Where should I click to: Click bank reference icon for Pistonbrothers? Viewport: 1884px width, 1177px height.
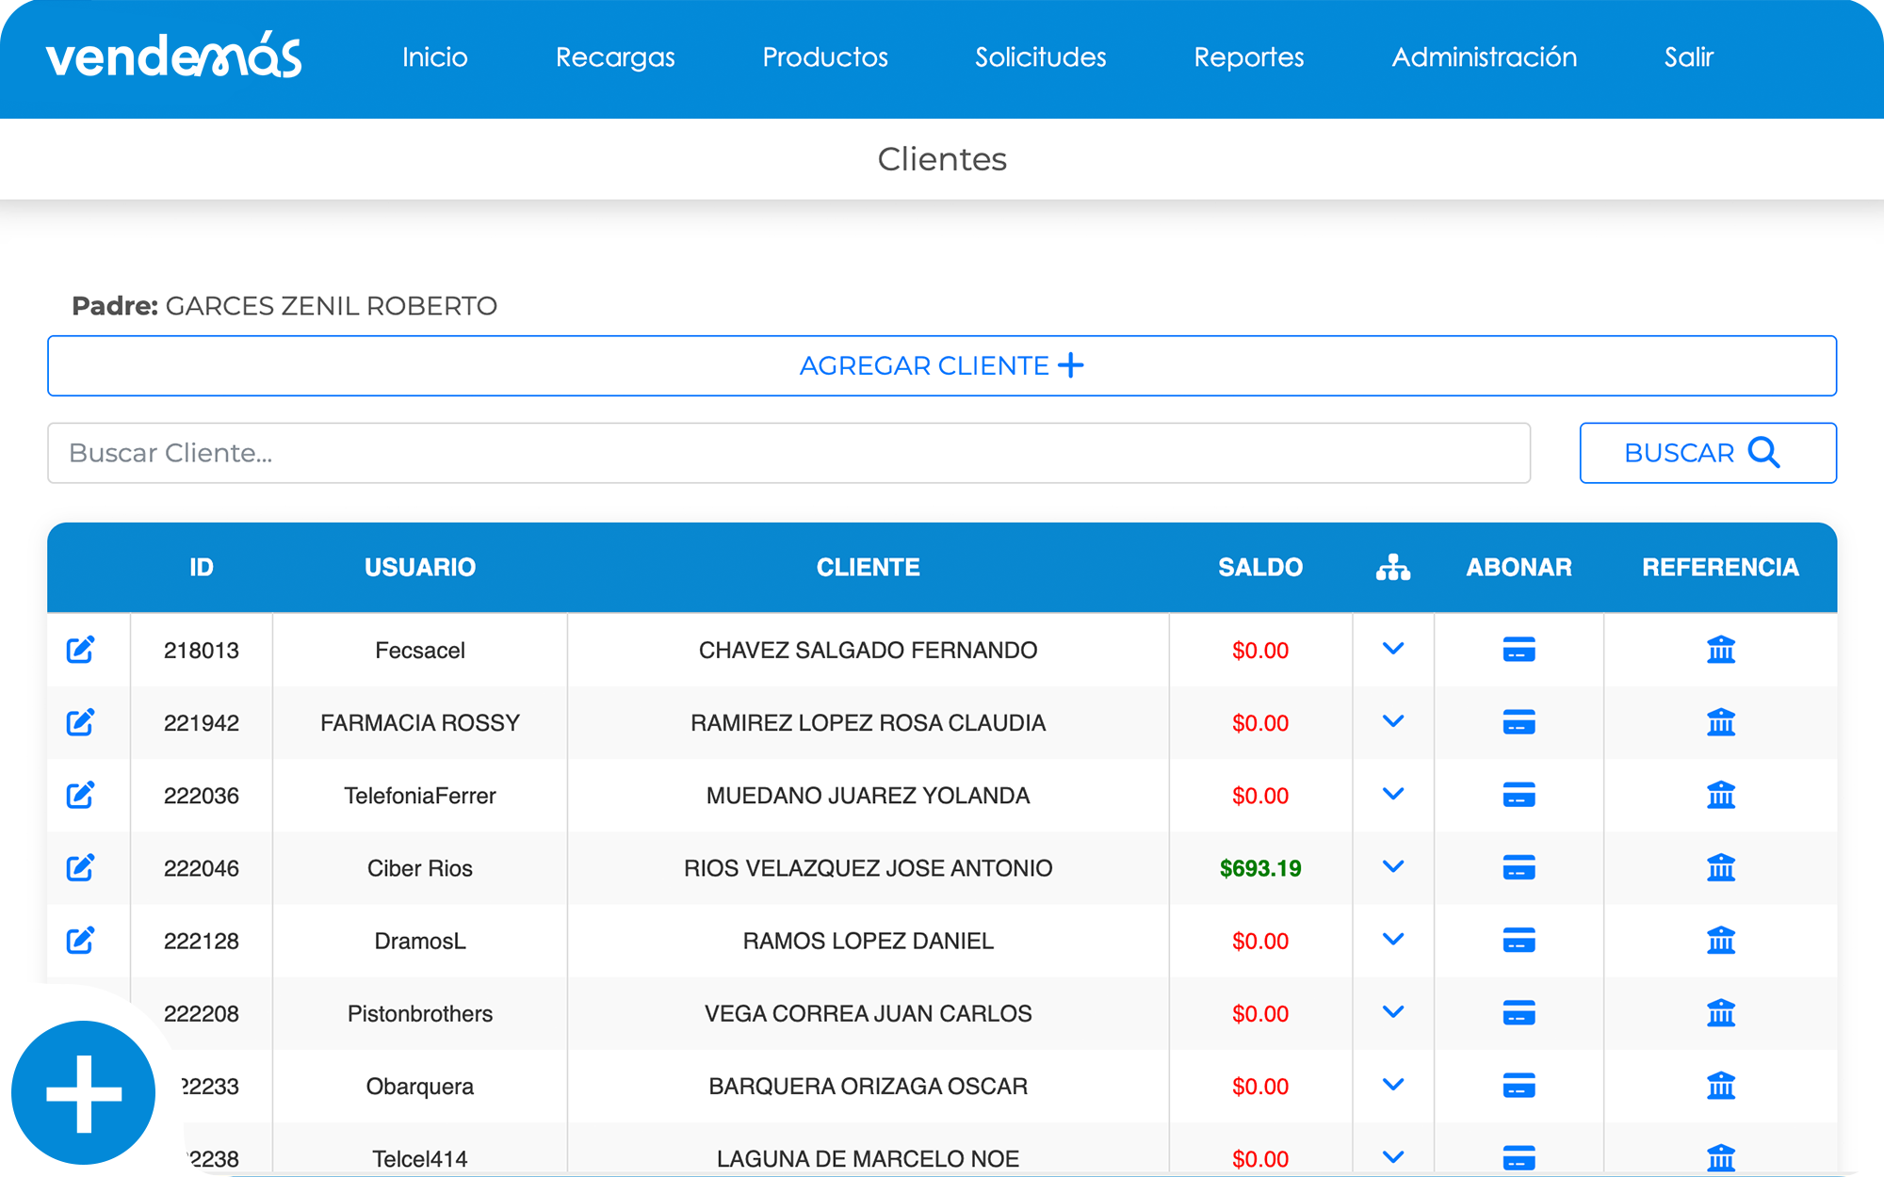pos(1720,1013)
